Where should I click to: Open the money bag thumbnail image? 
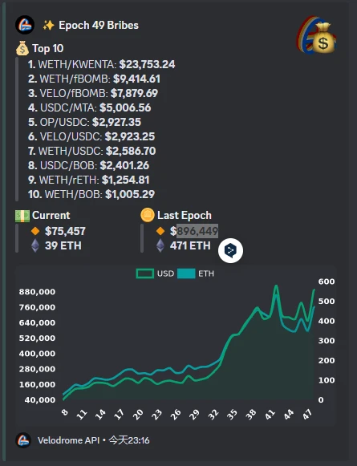[316, 34]
